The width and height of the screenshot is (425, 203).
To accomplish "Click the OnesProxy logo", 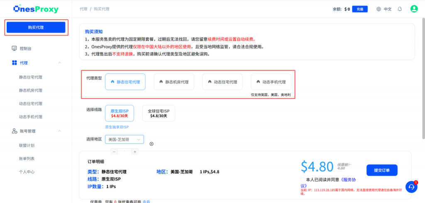I will click(x=36, y=9).
